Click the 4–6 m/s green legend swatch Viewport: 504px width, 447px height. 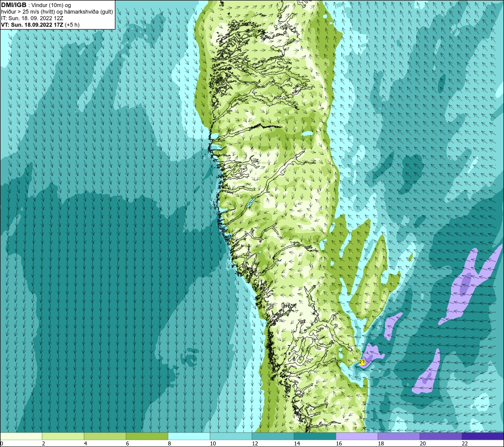click(x=105, y=436)
